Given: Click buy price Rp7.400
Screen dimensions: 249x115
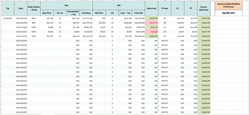Looking at the screenshot, I should [47, 18].
